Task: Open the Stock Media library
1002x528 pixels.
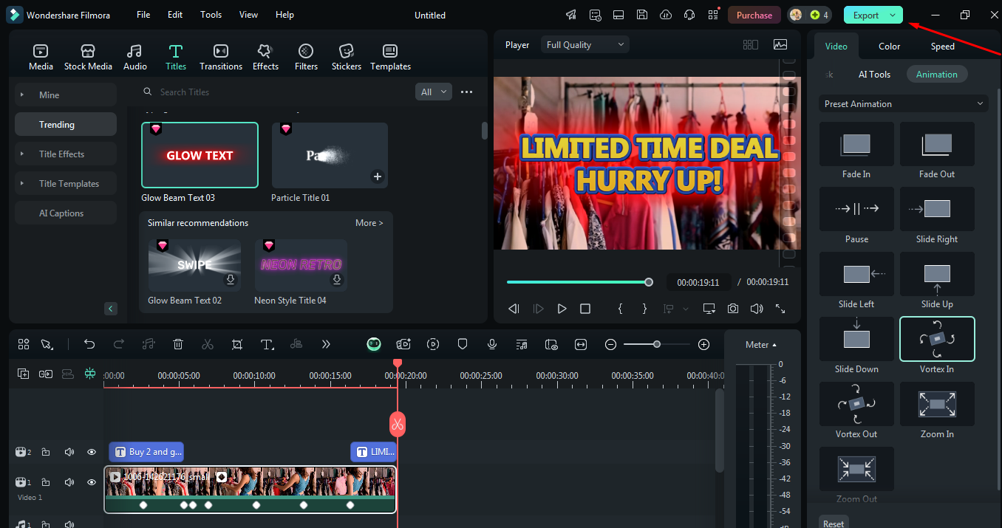Action: 88,58
